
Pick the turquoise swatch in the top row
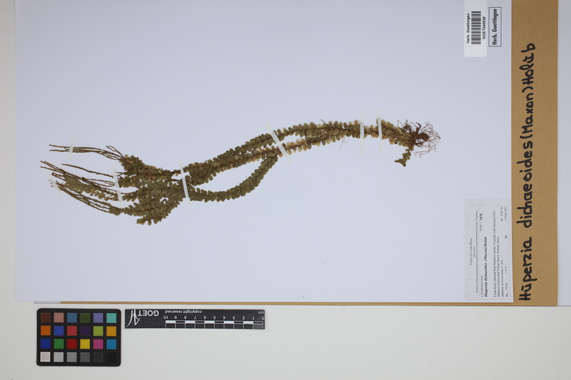111,318
